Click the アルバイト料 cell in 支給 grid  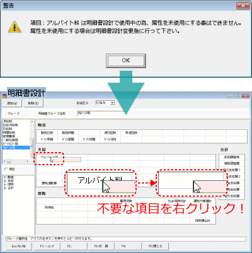tap(49, 157)
